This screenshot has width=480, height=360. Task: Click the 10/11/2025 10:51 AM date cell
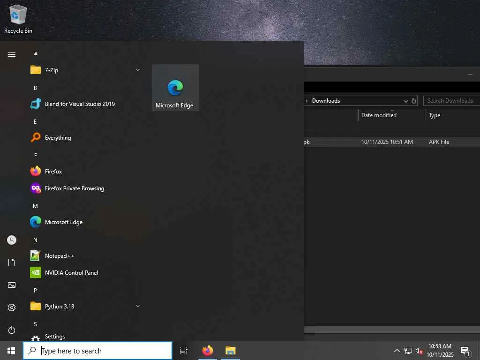pyautogui.click(x=387, y=142)
